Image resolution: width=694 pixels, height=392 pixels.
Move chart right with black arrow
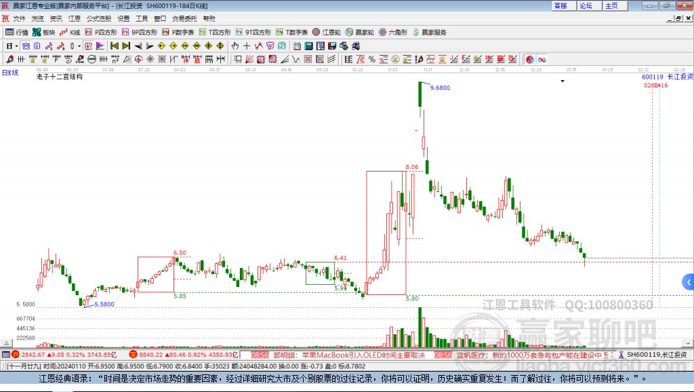click(150, 46)
